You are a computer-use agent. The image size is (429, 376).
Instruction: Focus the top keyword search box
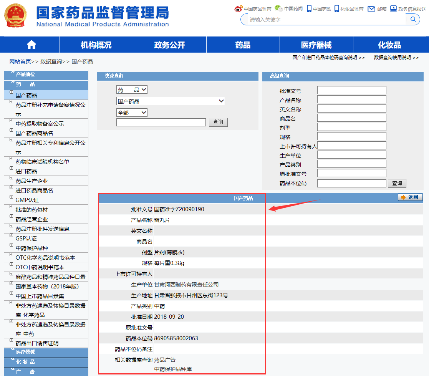[327, 20]
